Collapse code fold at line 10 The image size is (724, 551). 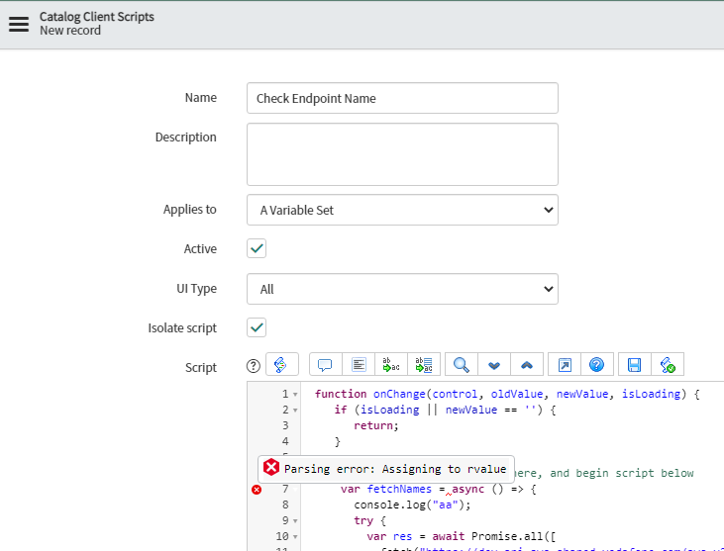[295, 537]
